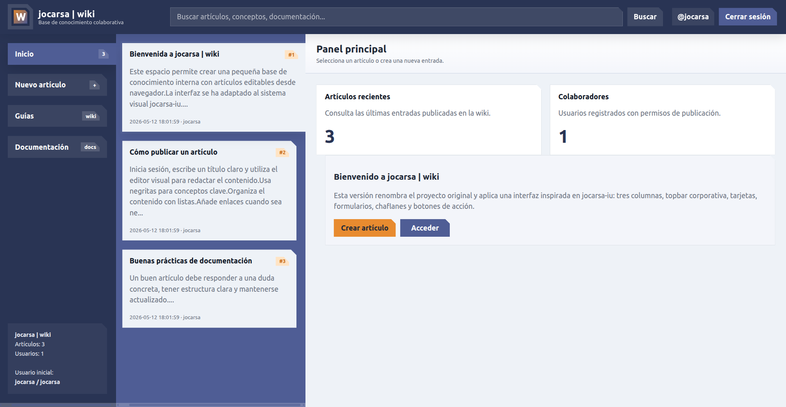Click timestamp under Bienvenida a jocarsa article
This screenshot has width=786, height=407.
(x=165, y=122)
